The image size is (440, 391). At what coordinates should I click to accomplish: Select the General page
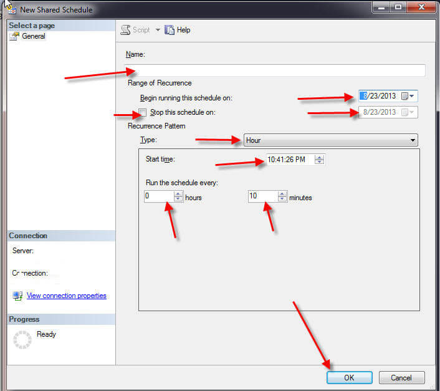pos(27,36)
